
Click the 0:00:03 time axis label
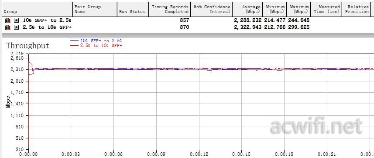[71, 154]
